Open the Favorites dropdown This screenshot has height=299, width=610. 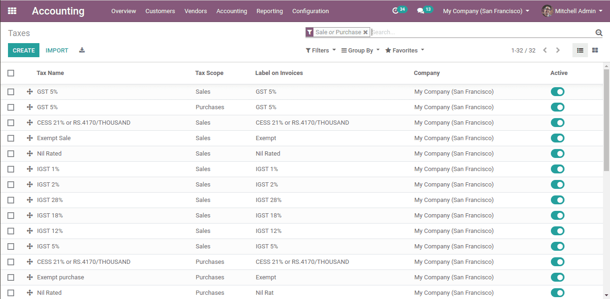pyautogui.click(x=404, y=50)
